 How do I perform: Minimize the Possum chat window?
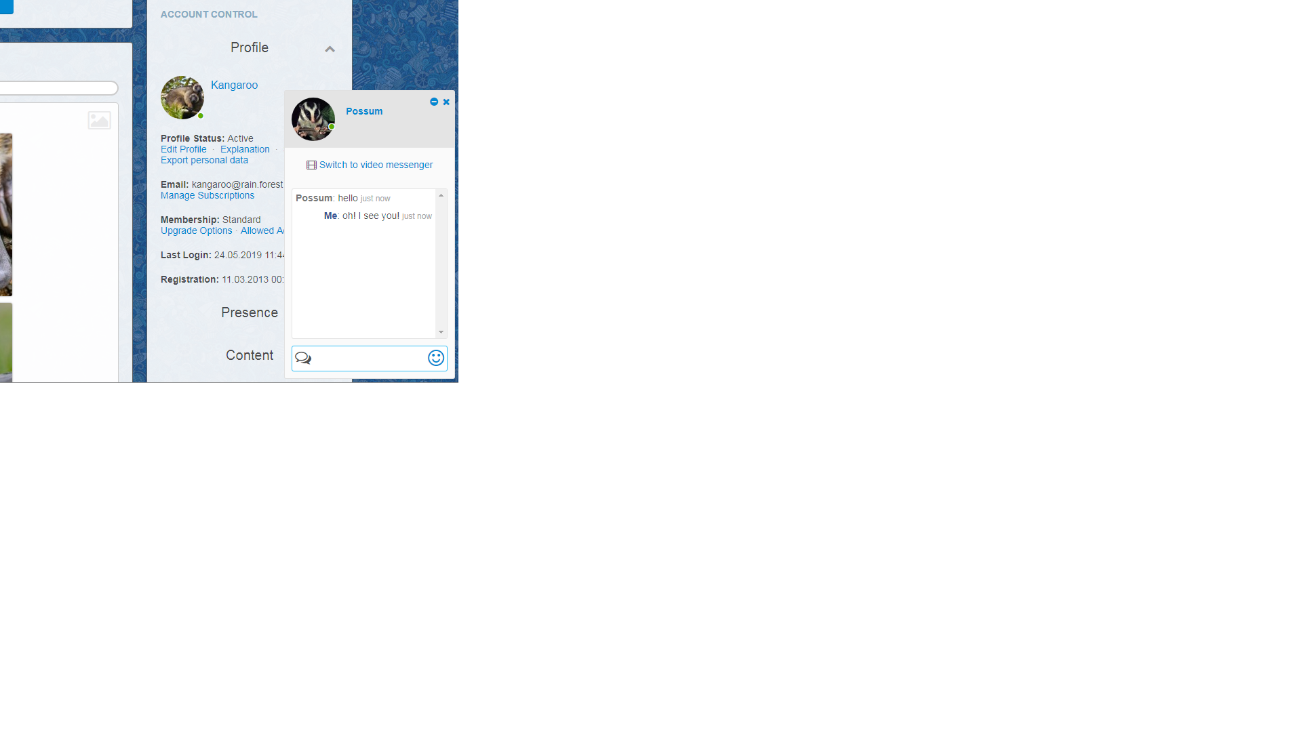434,102
